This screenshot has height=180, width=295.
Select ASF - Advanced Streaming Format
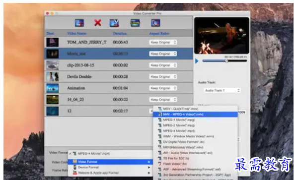pos(195,169)
